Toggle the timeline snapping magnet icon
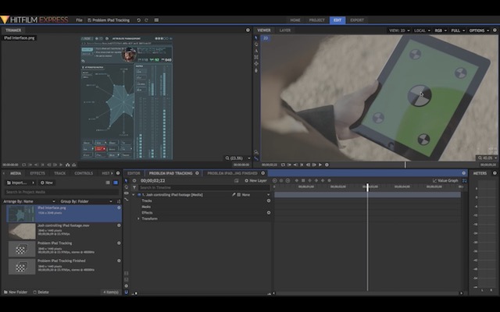The height and width of the screenshot is (312, 500). click(x=127, y=292)
